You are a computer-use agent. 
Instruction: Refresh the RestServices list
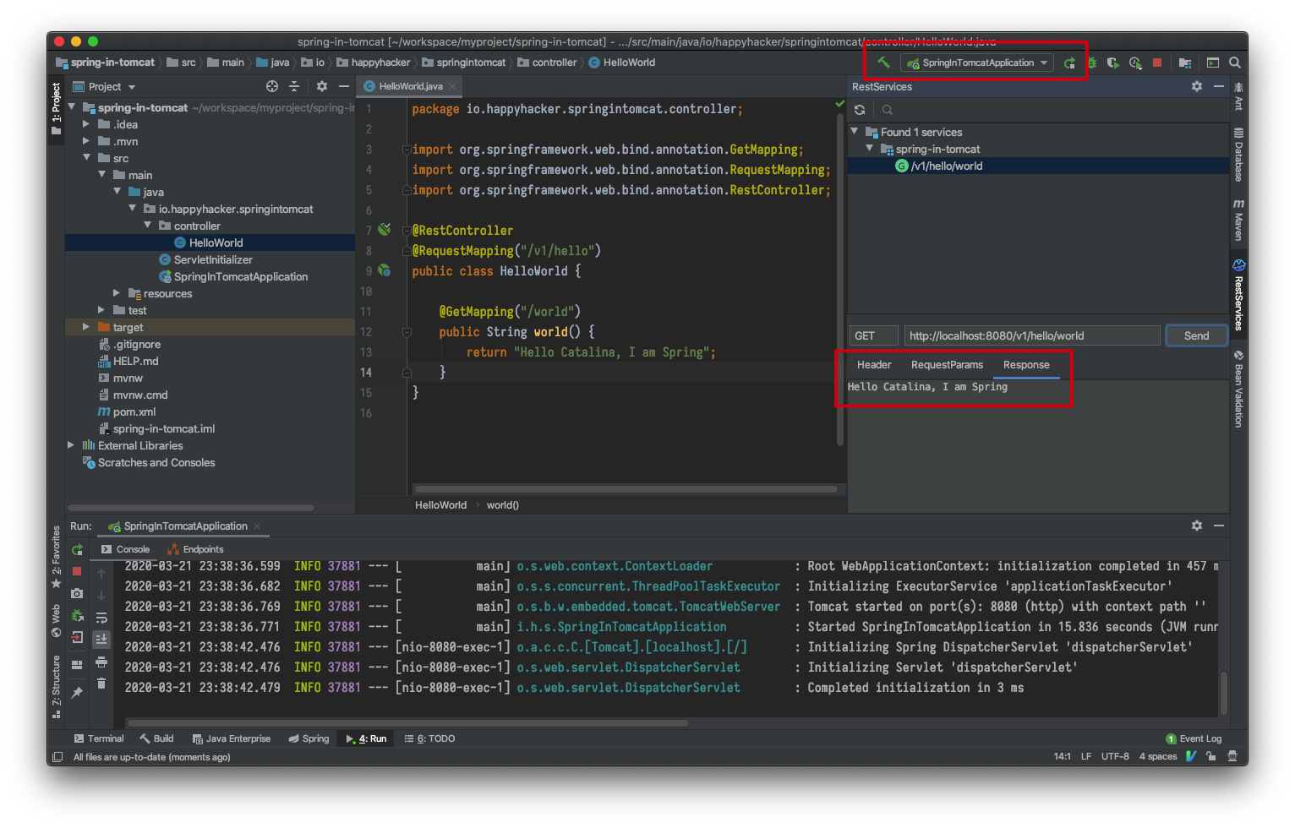pyautogui.click(x=860, y=110)
